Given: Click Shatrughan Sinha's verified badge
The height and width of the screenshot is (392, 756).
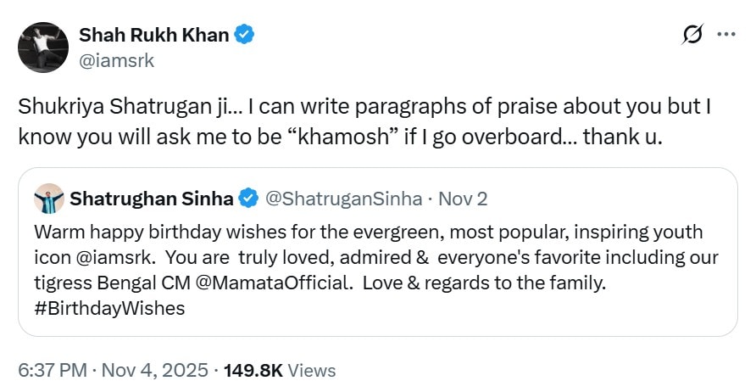Looking at the screenshot, I should coord(248,199).
